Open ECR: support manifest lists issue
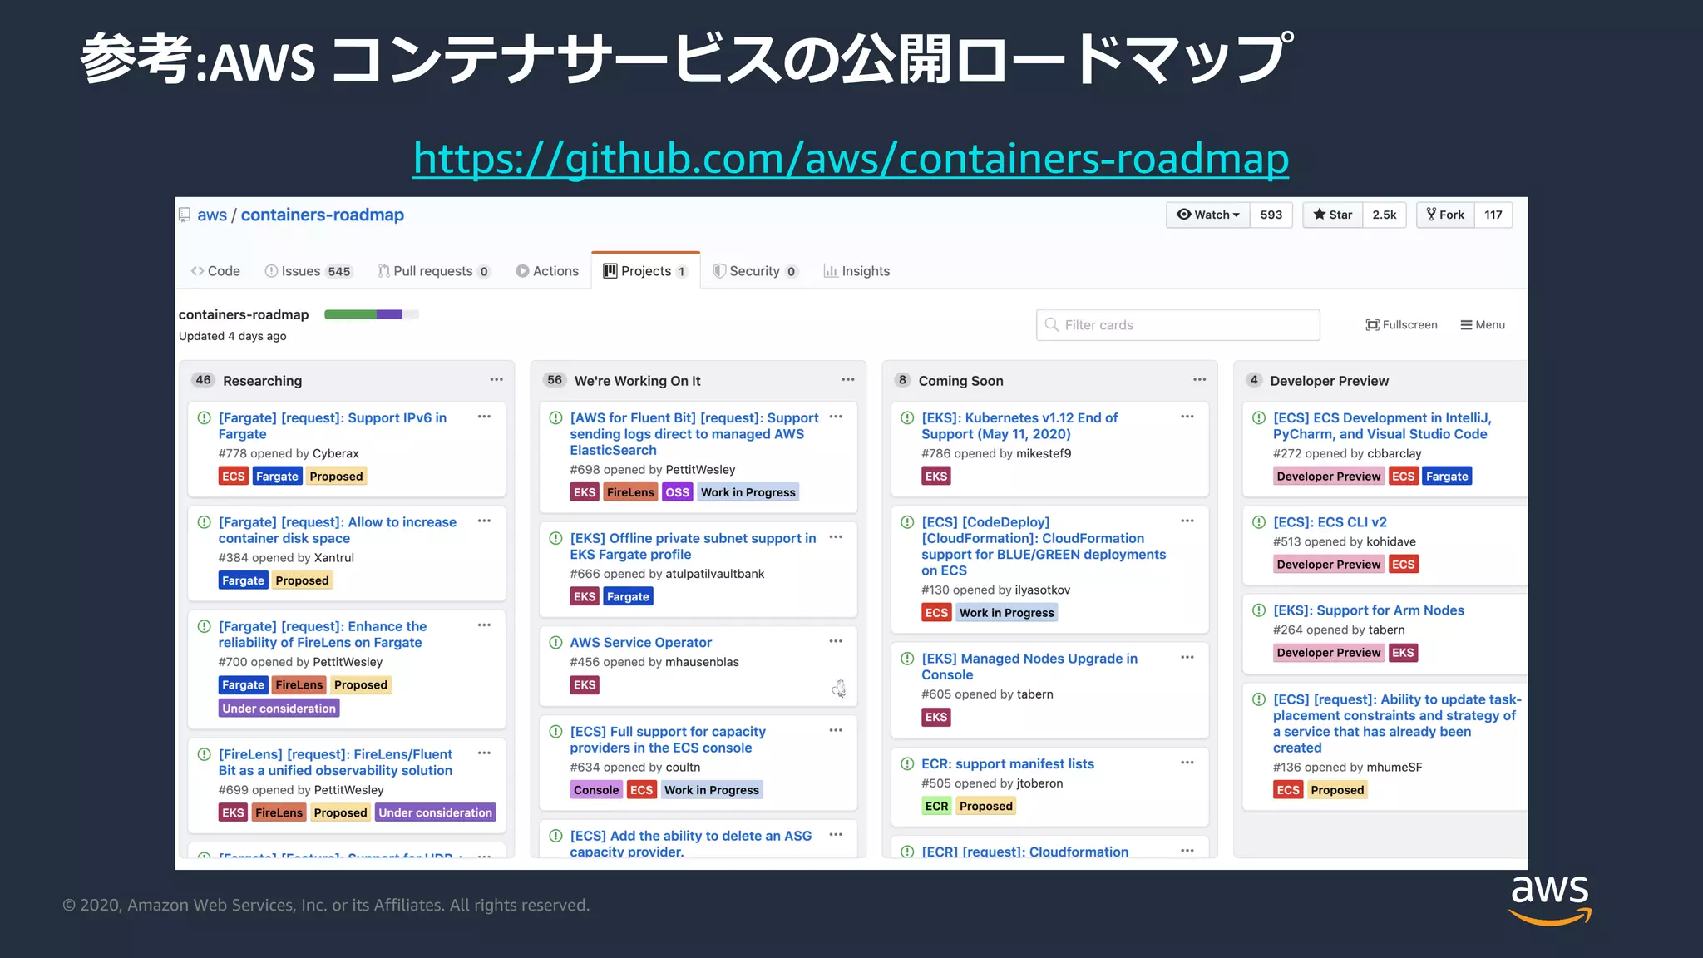This screenshot has width=1703, height=958. point(1007,763)
